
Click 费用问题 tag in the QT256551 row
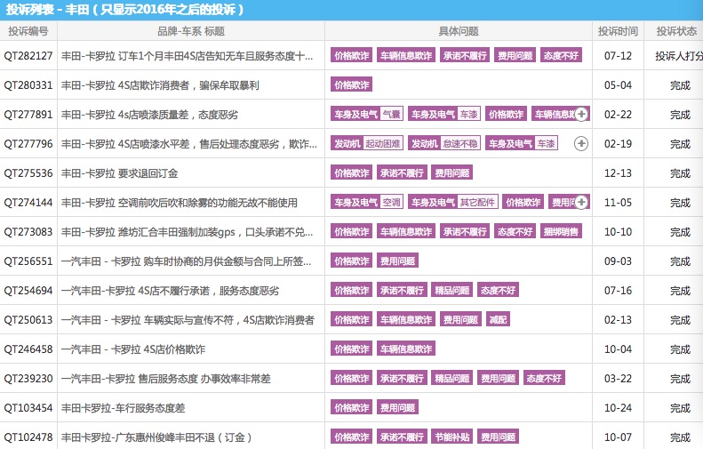coord(397,261)
